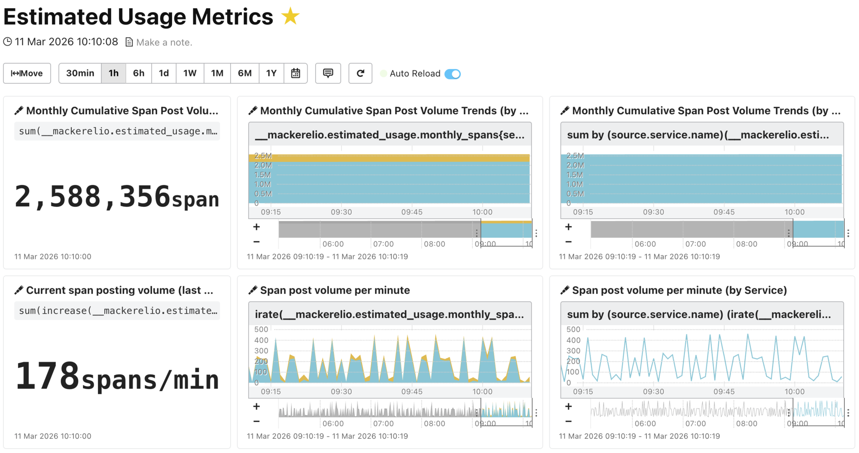The height and width of the screenshot is (453, 859).
Task: Open the annotation comment button
Action: 328,73
